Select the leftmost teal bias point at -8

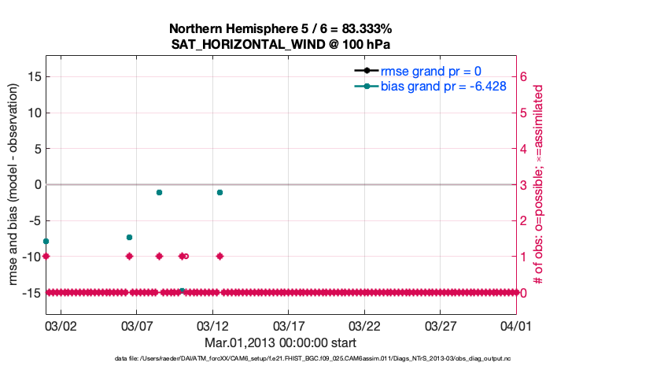(46, 241)
